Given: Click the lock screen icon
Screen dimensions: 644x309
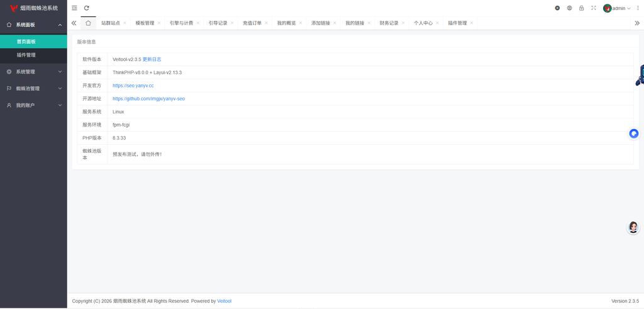Looking at the screenshot, I should pos(581,8).
